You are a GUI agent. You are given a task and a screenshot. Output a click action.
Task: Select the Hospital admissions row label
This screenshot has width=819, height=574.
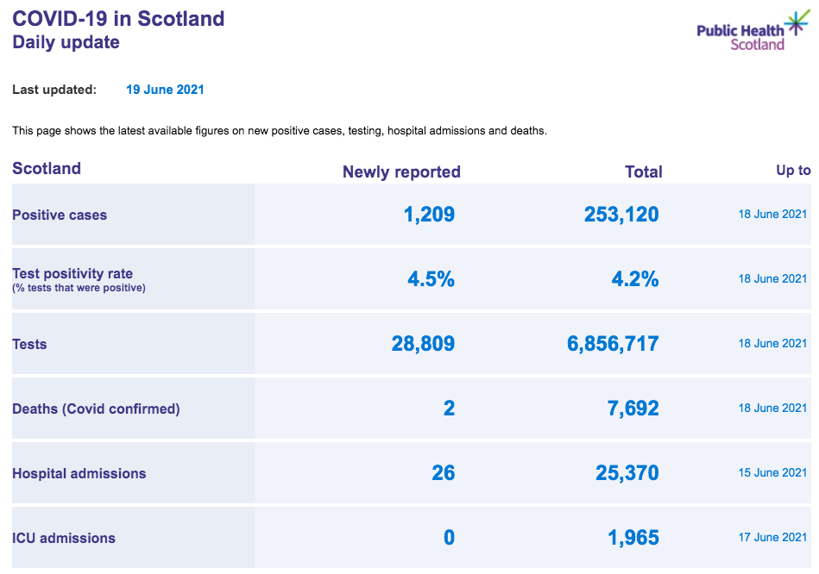pyautogui.click(x=79, y=474)
